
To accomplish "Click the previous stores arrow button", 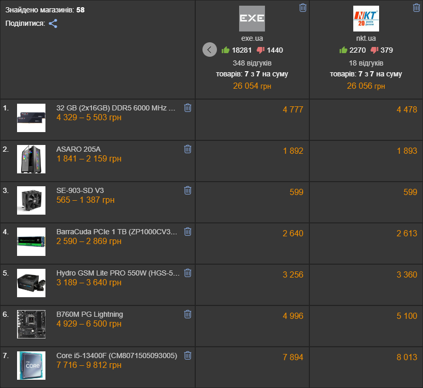I will (x=210, y=50).
